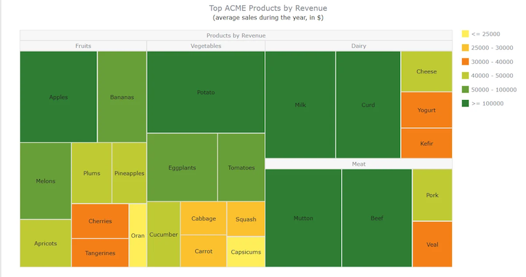
Task: Select the Yogurt tile in Dairy
Action: [x=427, y=110]
